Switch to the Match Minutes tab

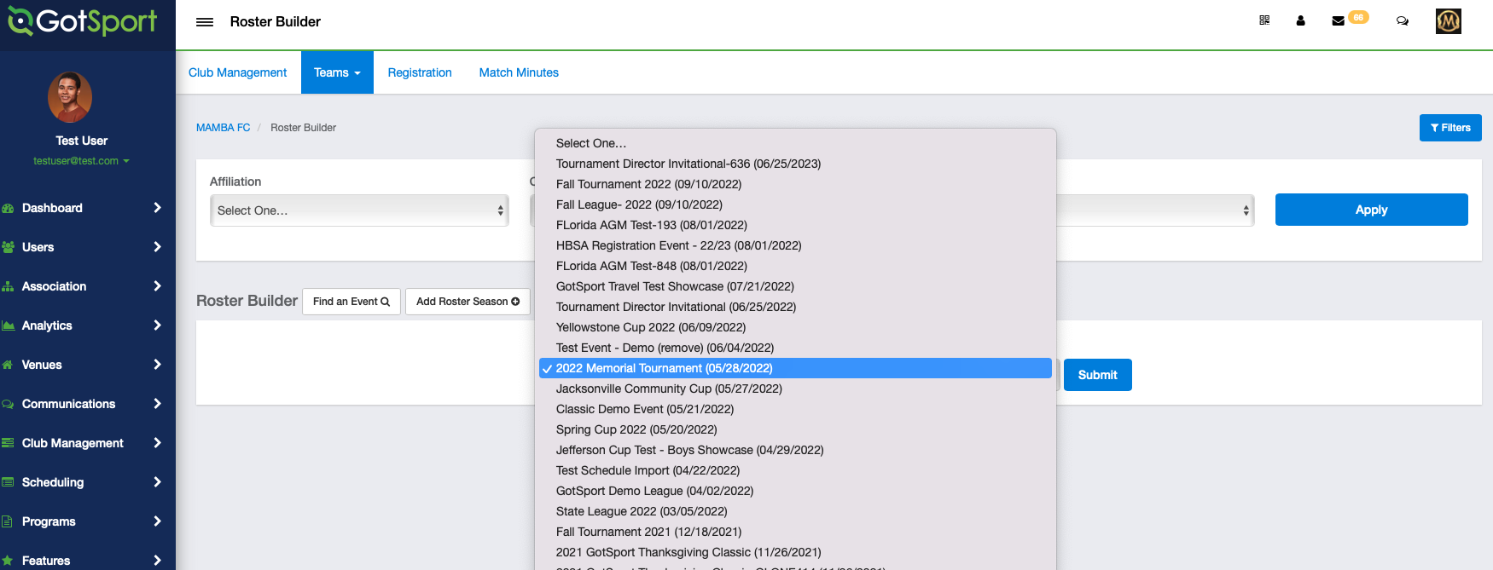point(519,72)
